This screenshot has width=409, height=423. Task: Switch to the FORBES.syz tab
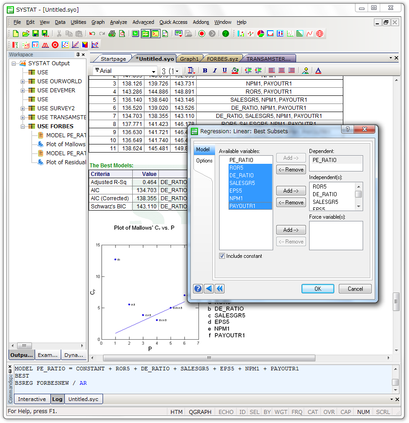222,59
